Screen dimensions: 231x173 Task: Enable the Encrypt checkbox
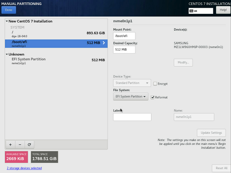pos(155,84)
